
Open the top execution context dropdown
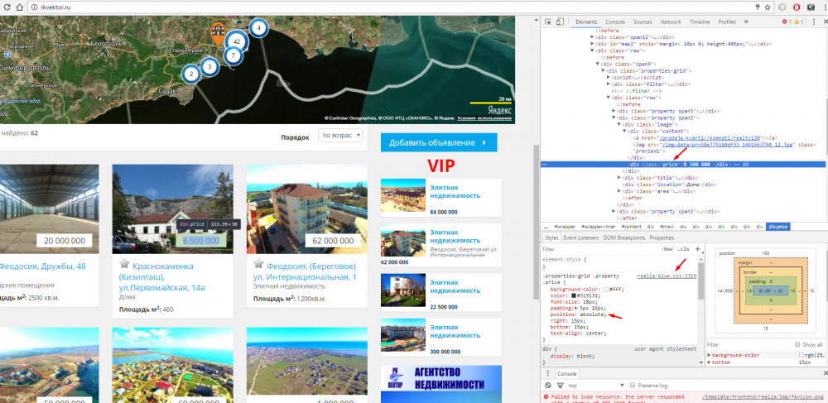(x=598, y=386)
